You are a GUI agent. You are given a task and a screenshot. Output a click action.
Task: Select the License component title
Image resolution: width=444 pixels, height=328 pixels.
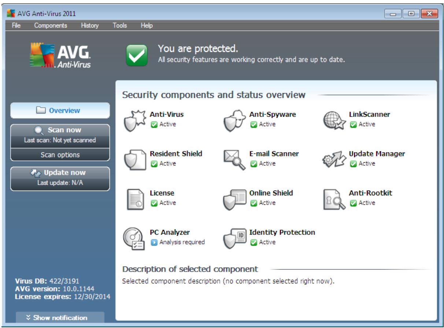[x=162, y=193]
